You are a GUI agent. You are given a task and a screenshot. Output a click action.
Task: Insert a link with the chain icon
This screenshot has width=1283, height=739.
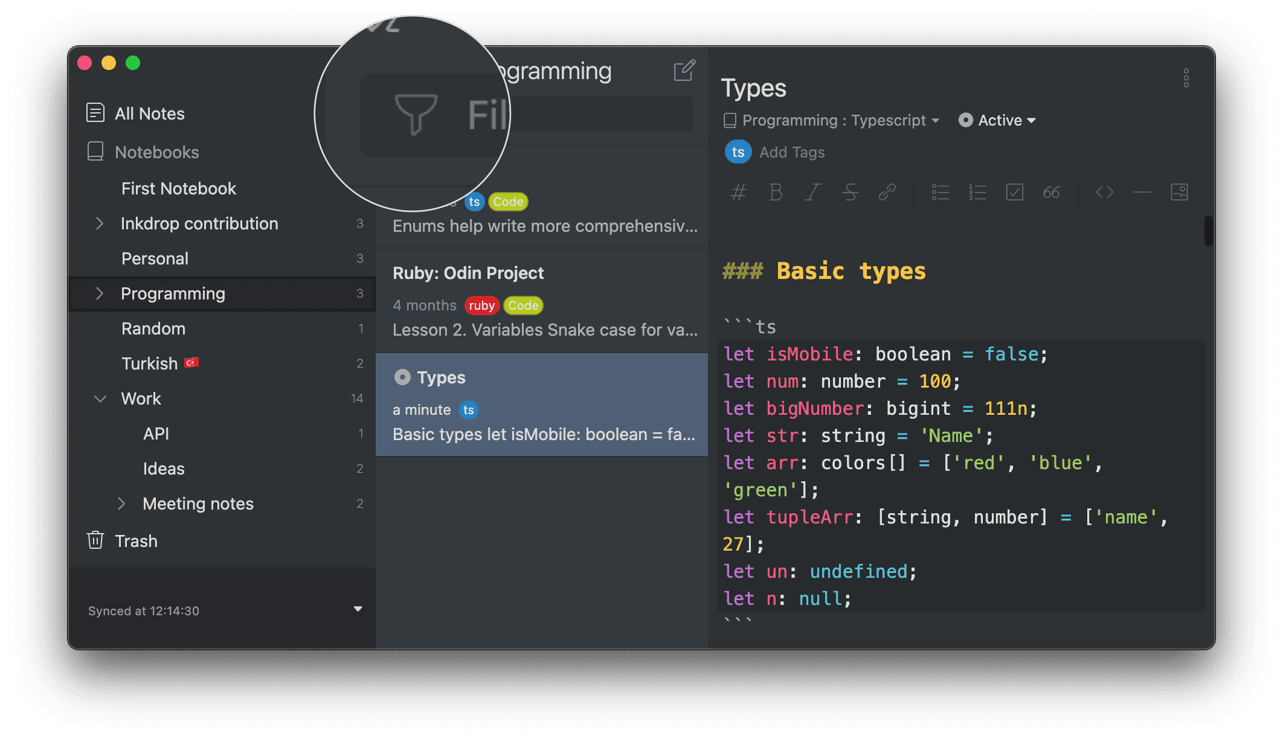click(x=887, y=193)
